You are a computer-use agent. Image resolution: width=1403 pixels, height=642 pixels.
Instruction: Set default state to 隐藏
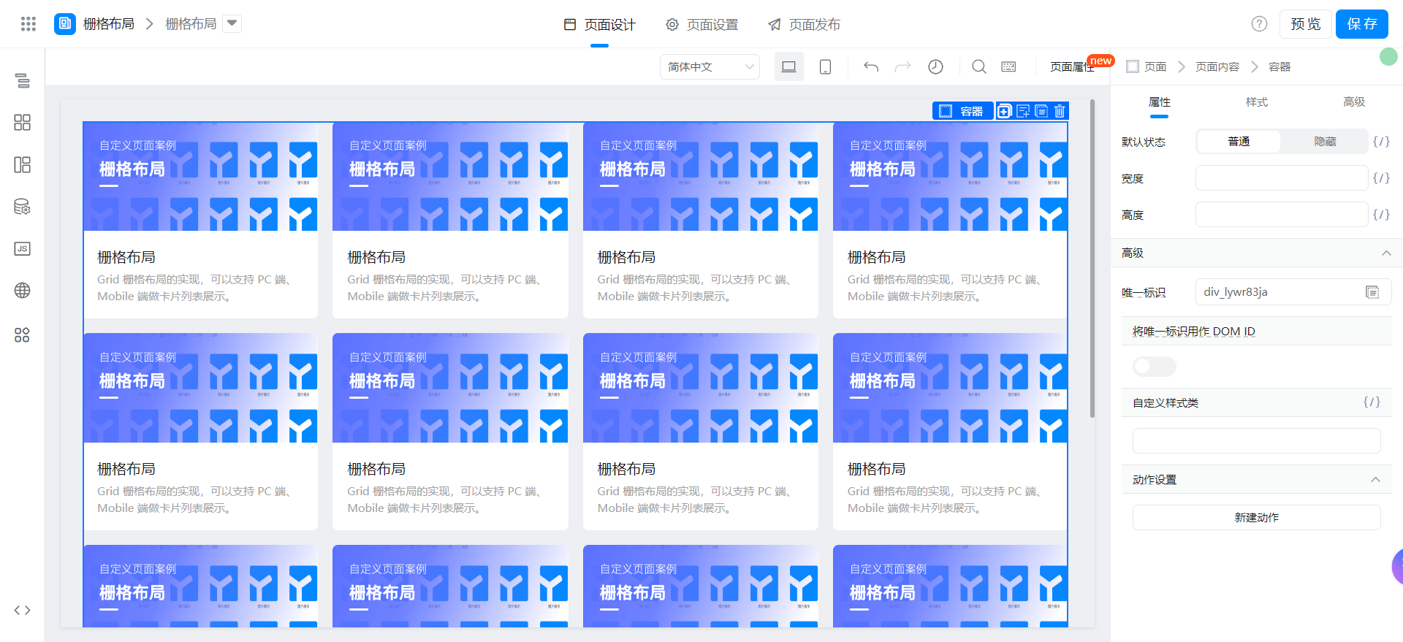[x=1325, y=142]
